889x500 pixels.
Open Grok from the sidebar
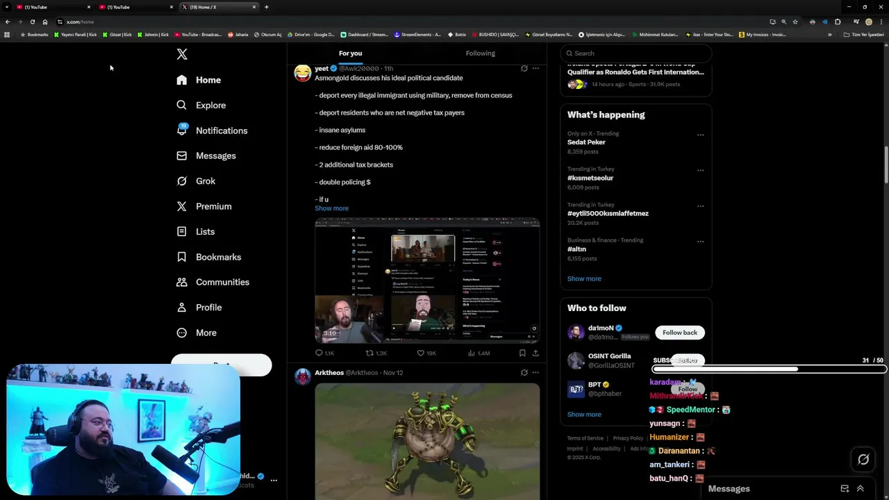[x=196, y=181]
